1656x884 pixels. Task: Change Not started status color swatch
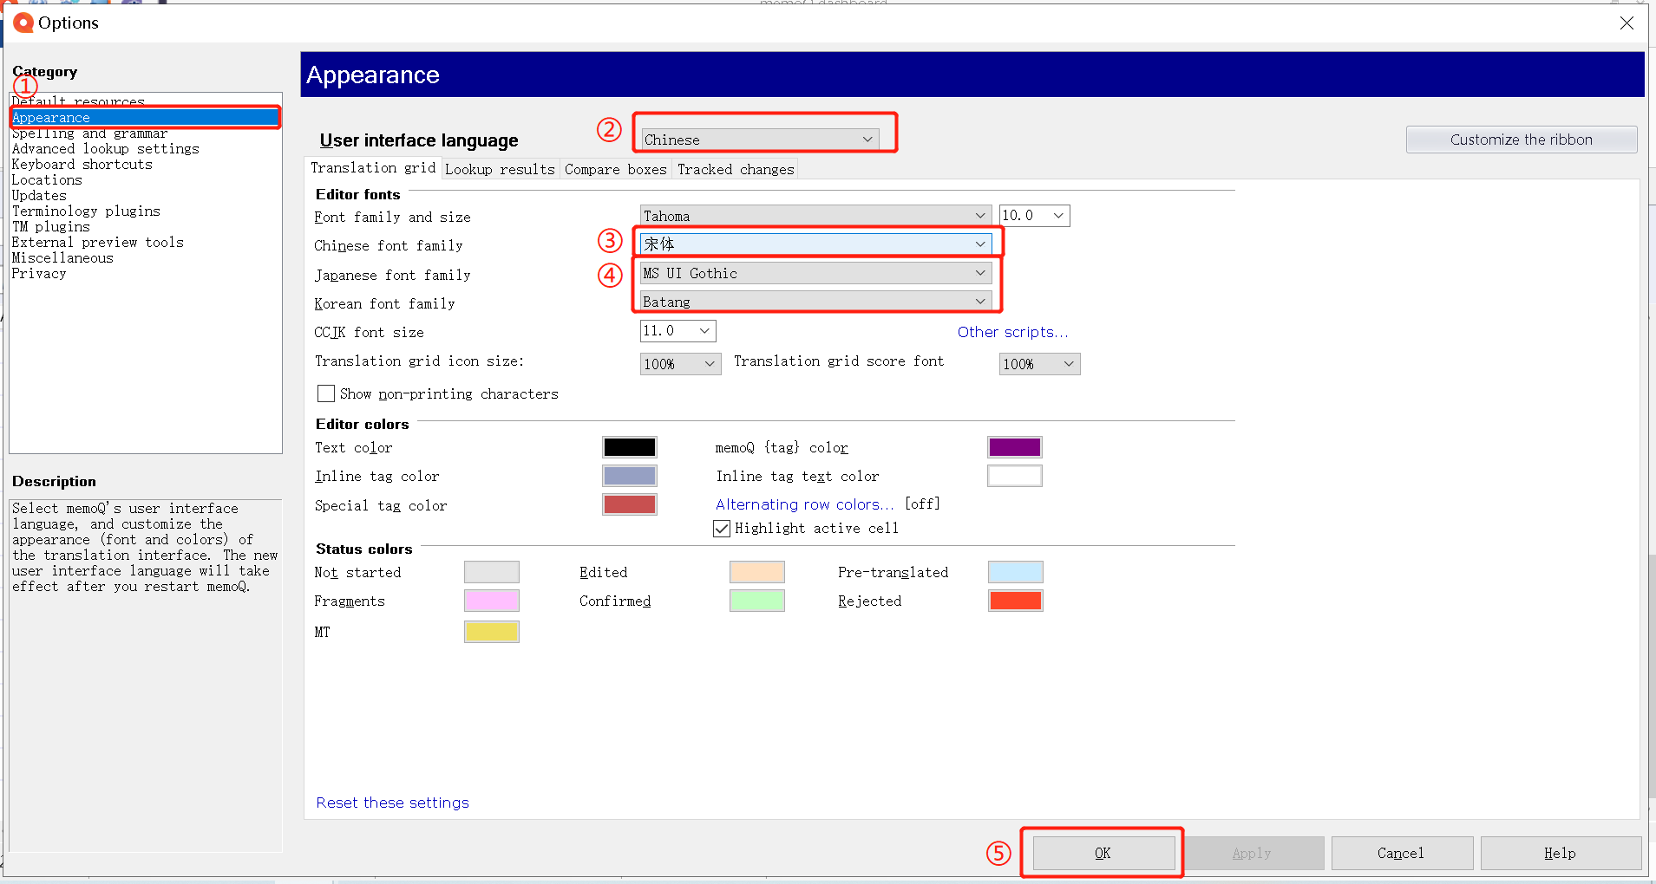(492, 572)
